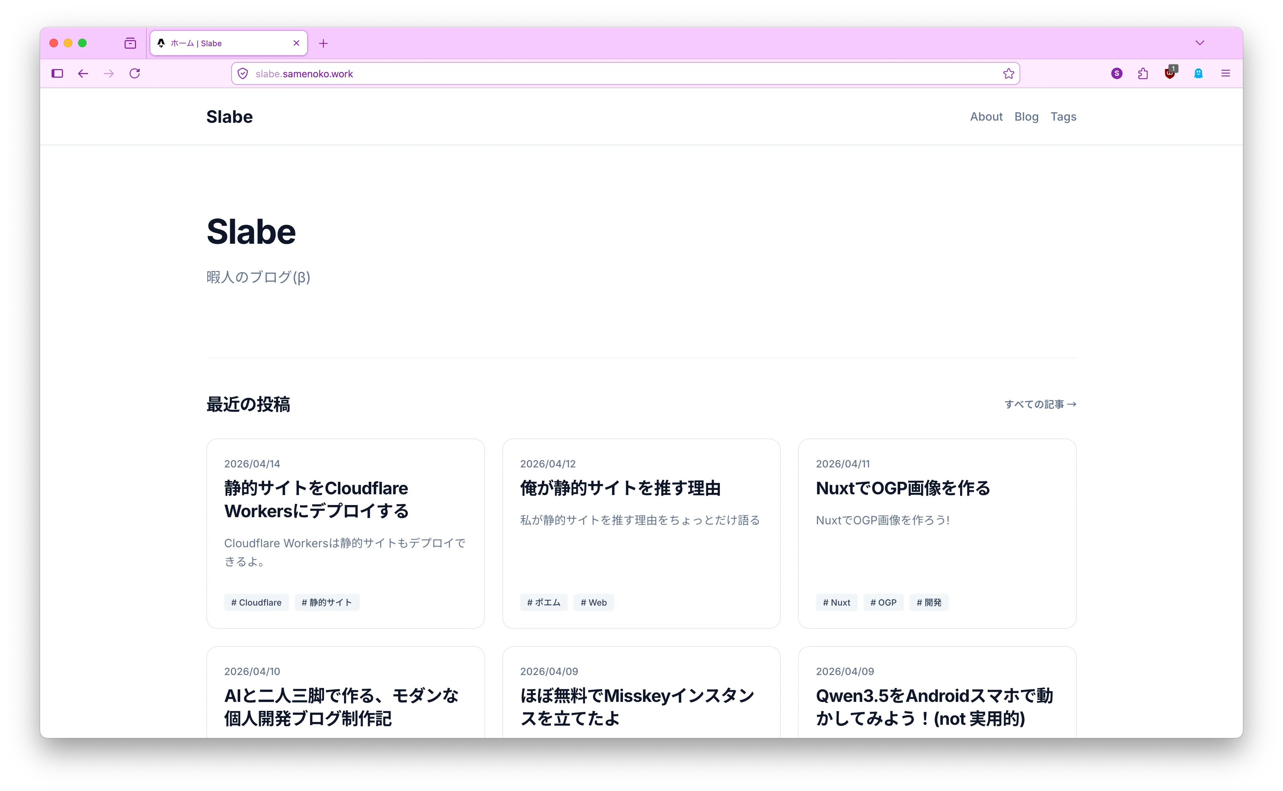
Task: Click description 私が静的サイトを推す理由をちょっとだけ語る
Action: tap(639, 520)
